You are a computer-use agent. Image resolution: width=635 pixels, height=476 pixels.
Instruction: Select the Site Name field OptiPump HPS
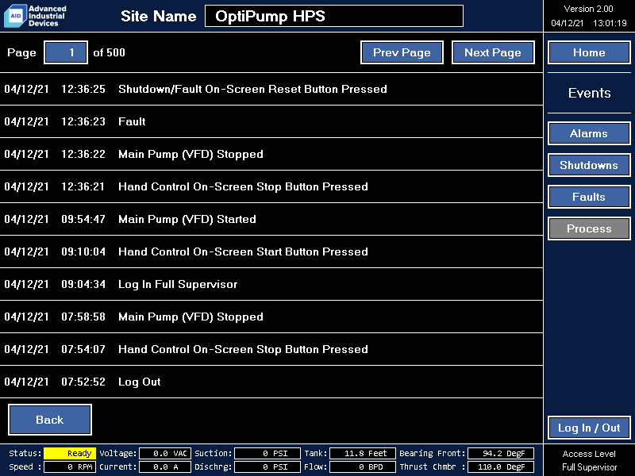point(334,16)
